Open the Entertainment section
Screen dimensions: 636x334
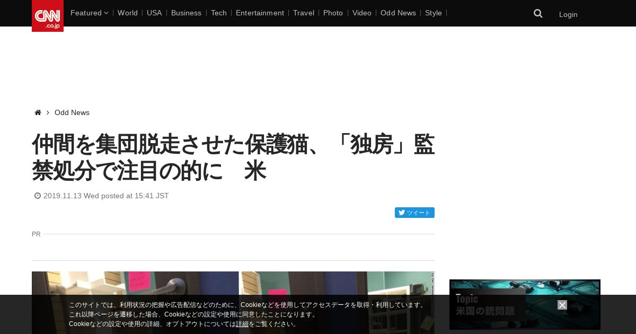click(x=260, y=13)
